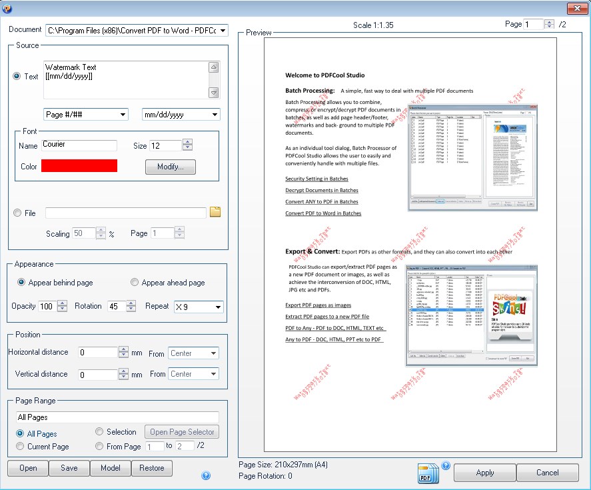Click the font Size field
The image size is (591, 490).
click(x=166, y=145)
